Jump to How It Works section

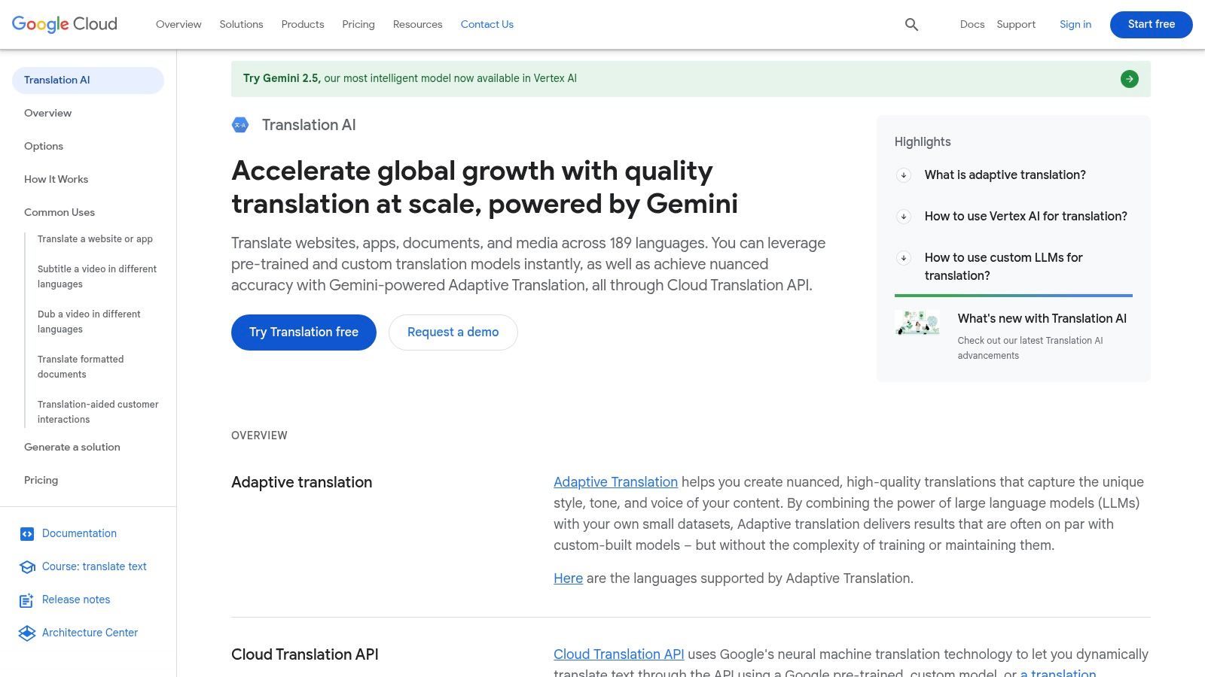56,179
